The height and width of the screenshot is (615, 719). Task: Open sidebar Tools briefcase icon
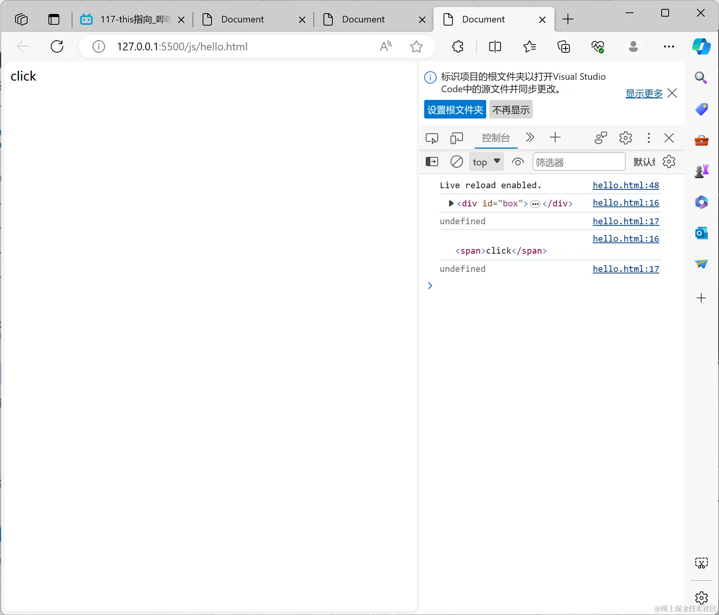(701, 140)
